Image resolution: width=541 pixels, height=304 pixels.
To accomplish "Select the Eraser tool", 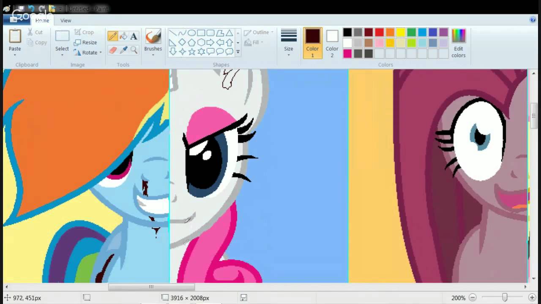I will (x=112, y=50).
